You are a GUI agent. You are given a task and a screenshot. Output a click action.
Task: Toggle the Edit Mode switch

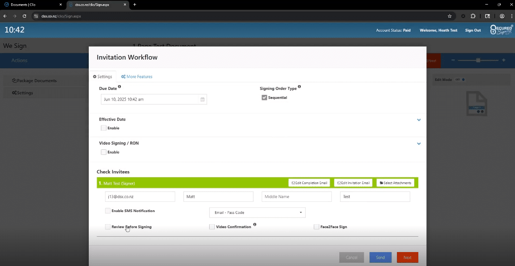[x=460, y=80]
